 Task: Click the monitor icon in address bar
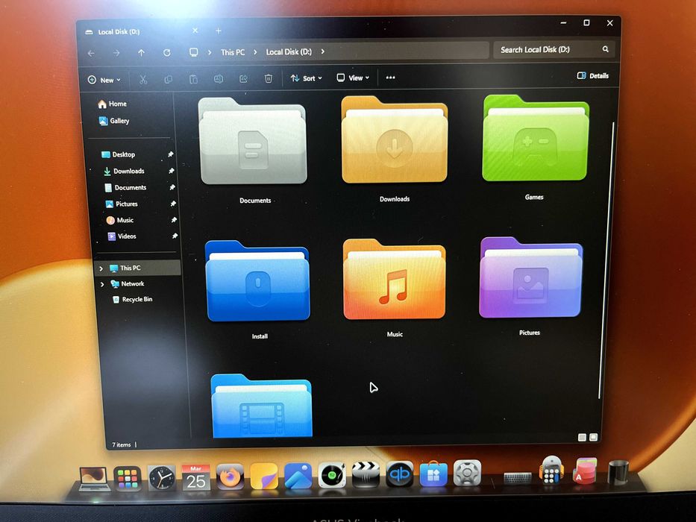pos(193,52)
